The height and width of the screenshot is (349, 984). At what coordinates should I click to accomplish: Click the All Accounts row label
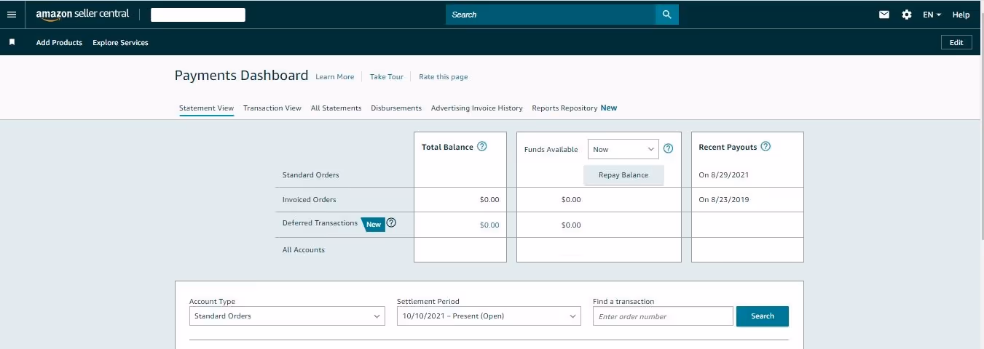tap(304, 250)
